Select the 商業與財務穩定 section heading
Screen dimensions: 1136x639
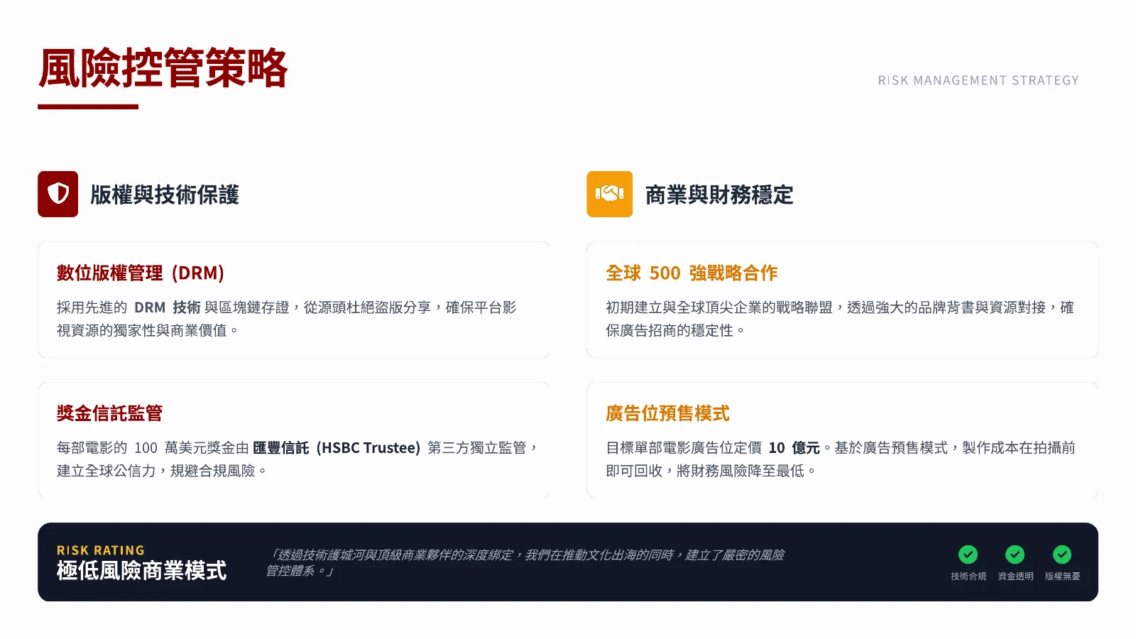coord(719,195)
